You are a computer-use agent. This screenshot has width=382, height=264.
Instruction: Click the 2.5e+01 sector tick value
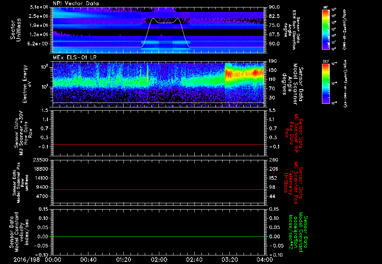click(x=39, y=16)
